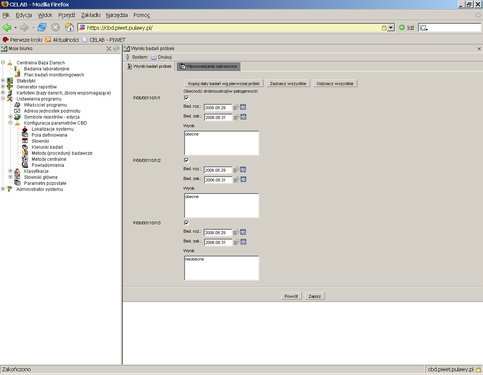The width and height of the screenshot is (483, 375).
Task: Click the 1/1 calendar icon for Bad. zak. of P/06/00110/1/1
Action: pyautogui.click(x=243, y=117)
